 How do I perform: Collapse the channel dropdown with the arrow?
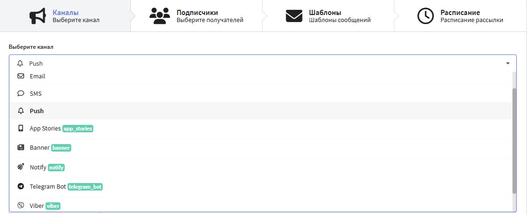(x=508, y=63)
